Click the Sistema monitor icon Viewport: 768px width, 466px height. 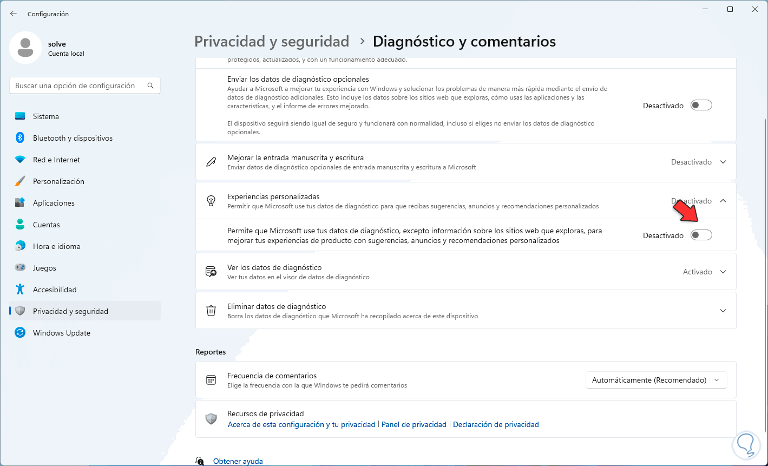20,116
